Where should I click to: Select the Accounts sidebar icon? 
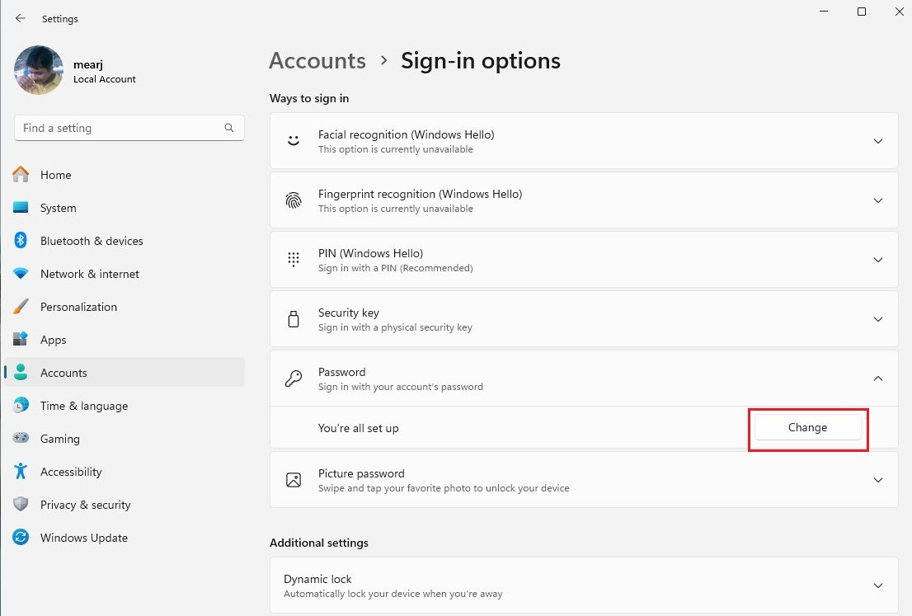[21, 373]
